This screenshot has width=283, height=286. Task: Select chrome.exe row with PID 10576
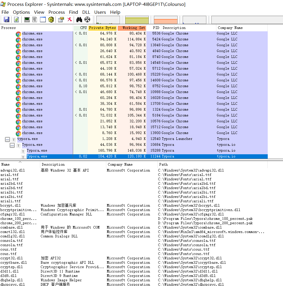134,121
